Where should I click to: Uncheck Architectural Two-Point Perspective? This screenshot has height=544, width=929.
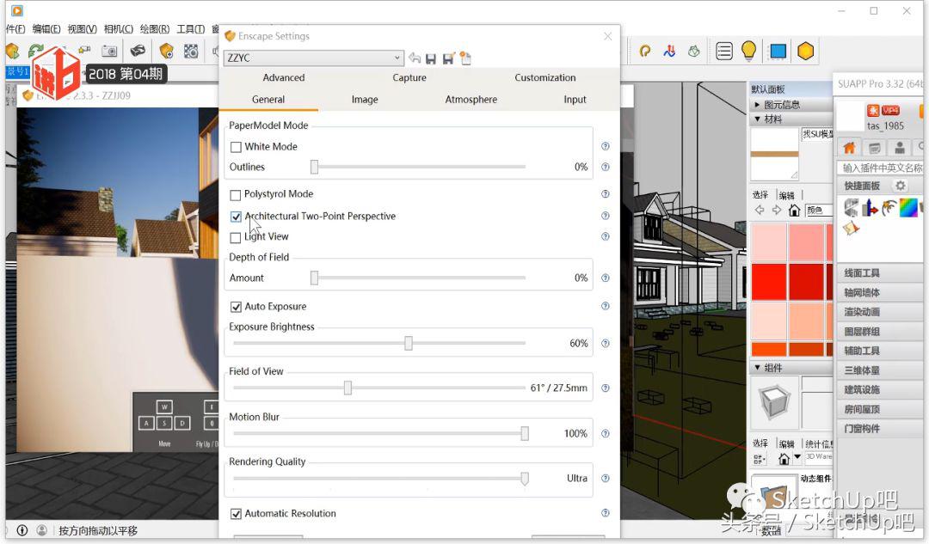point(236,217)
